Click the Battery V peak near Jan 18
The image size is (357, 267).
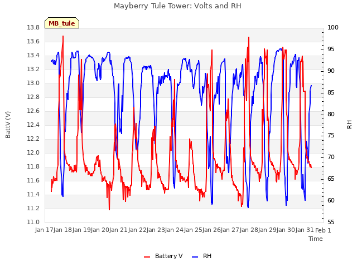pyautogui.click(x=63, y=36)
